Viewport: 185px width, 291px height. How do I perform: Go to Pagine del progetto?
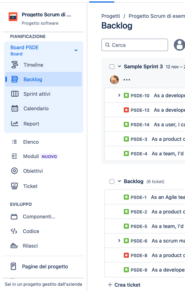pos(45,266)
